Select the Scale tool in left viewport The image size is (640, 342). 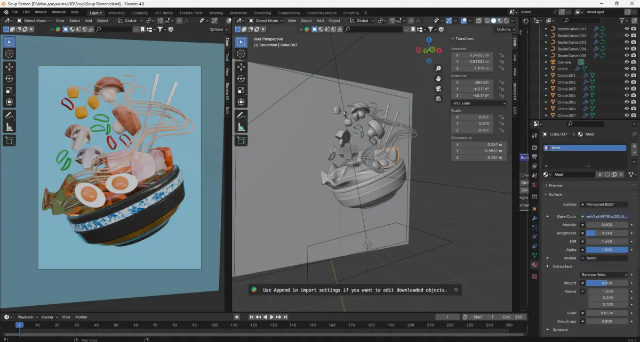click(10, 90)
